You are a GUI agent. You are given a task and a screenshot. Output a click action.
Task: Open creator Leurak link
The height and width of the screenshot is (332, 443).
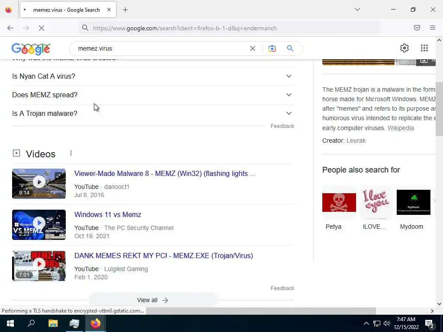(356, 140)
